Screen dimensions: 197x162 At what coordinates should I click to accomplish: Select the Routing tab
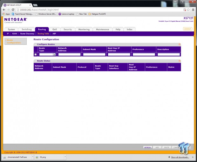42,29
